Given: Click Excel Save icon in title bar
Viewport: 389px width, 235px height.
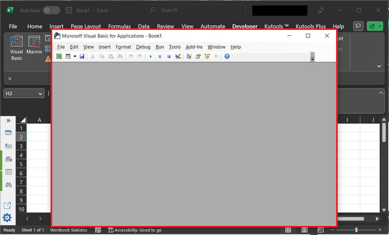Looking at the screenshot, I should [x=69, y=10].
